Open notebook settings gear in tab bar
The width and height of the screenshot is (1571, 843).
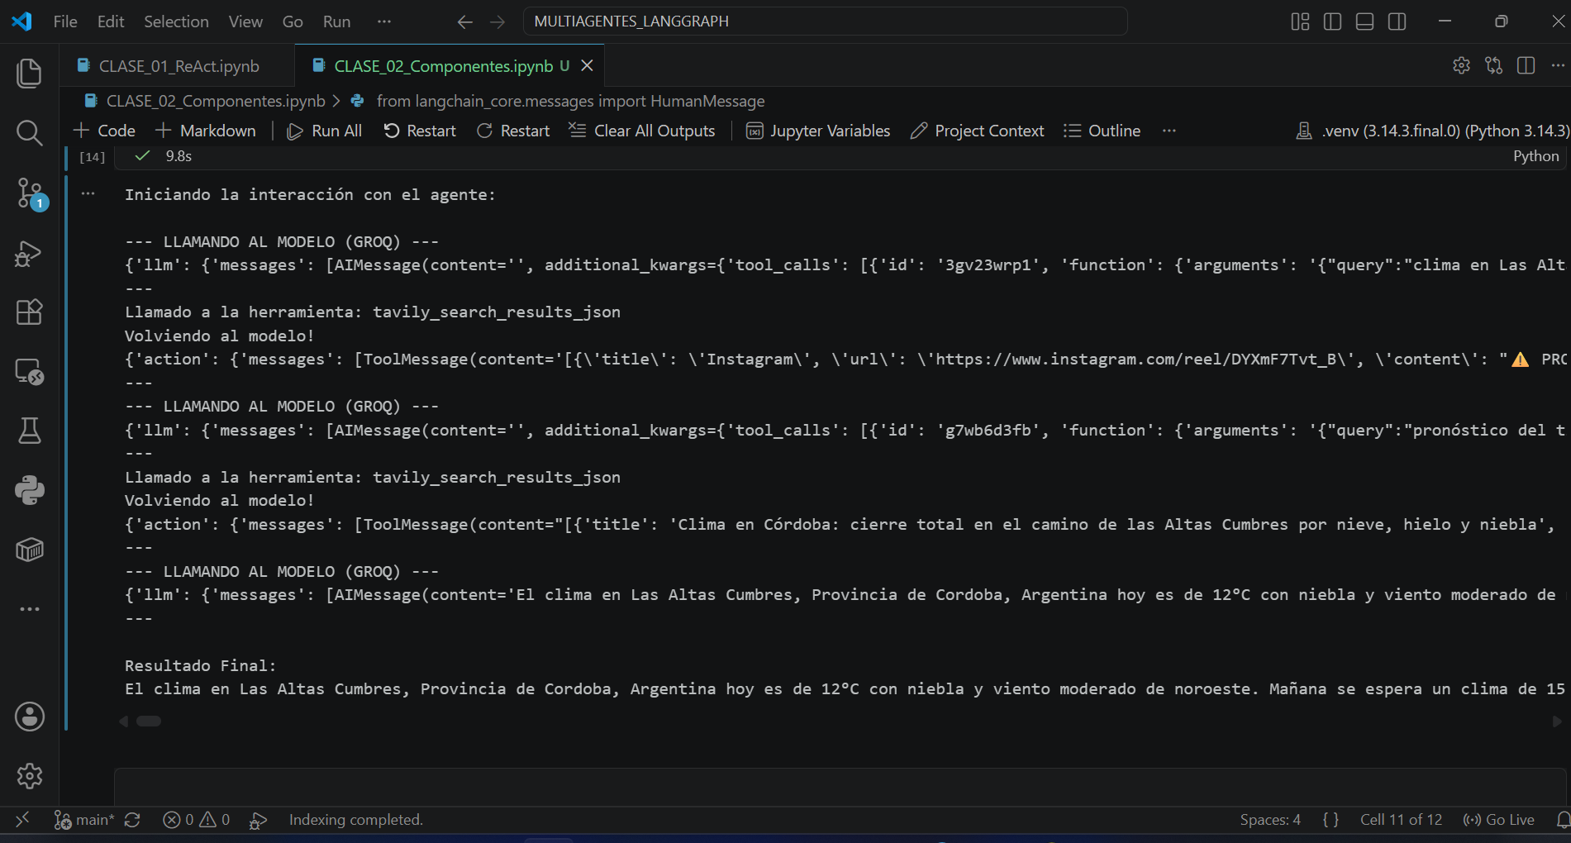click(1461, 65)
